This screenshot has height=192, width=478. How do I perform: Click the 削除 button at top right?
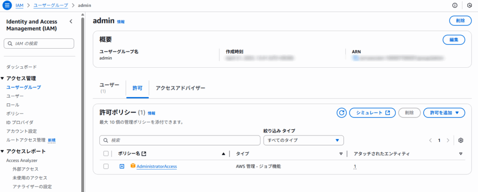point(461,21)
